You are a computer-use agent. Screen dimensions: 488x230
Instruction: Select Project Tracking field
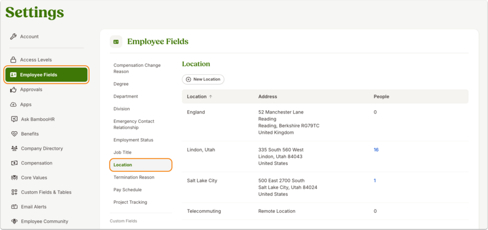coord(130,202)
